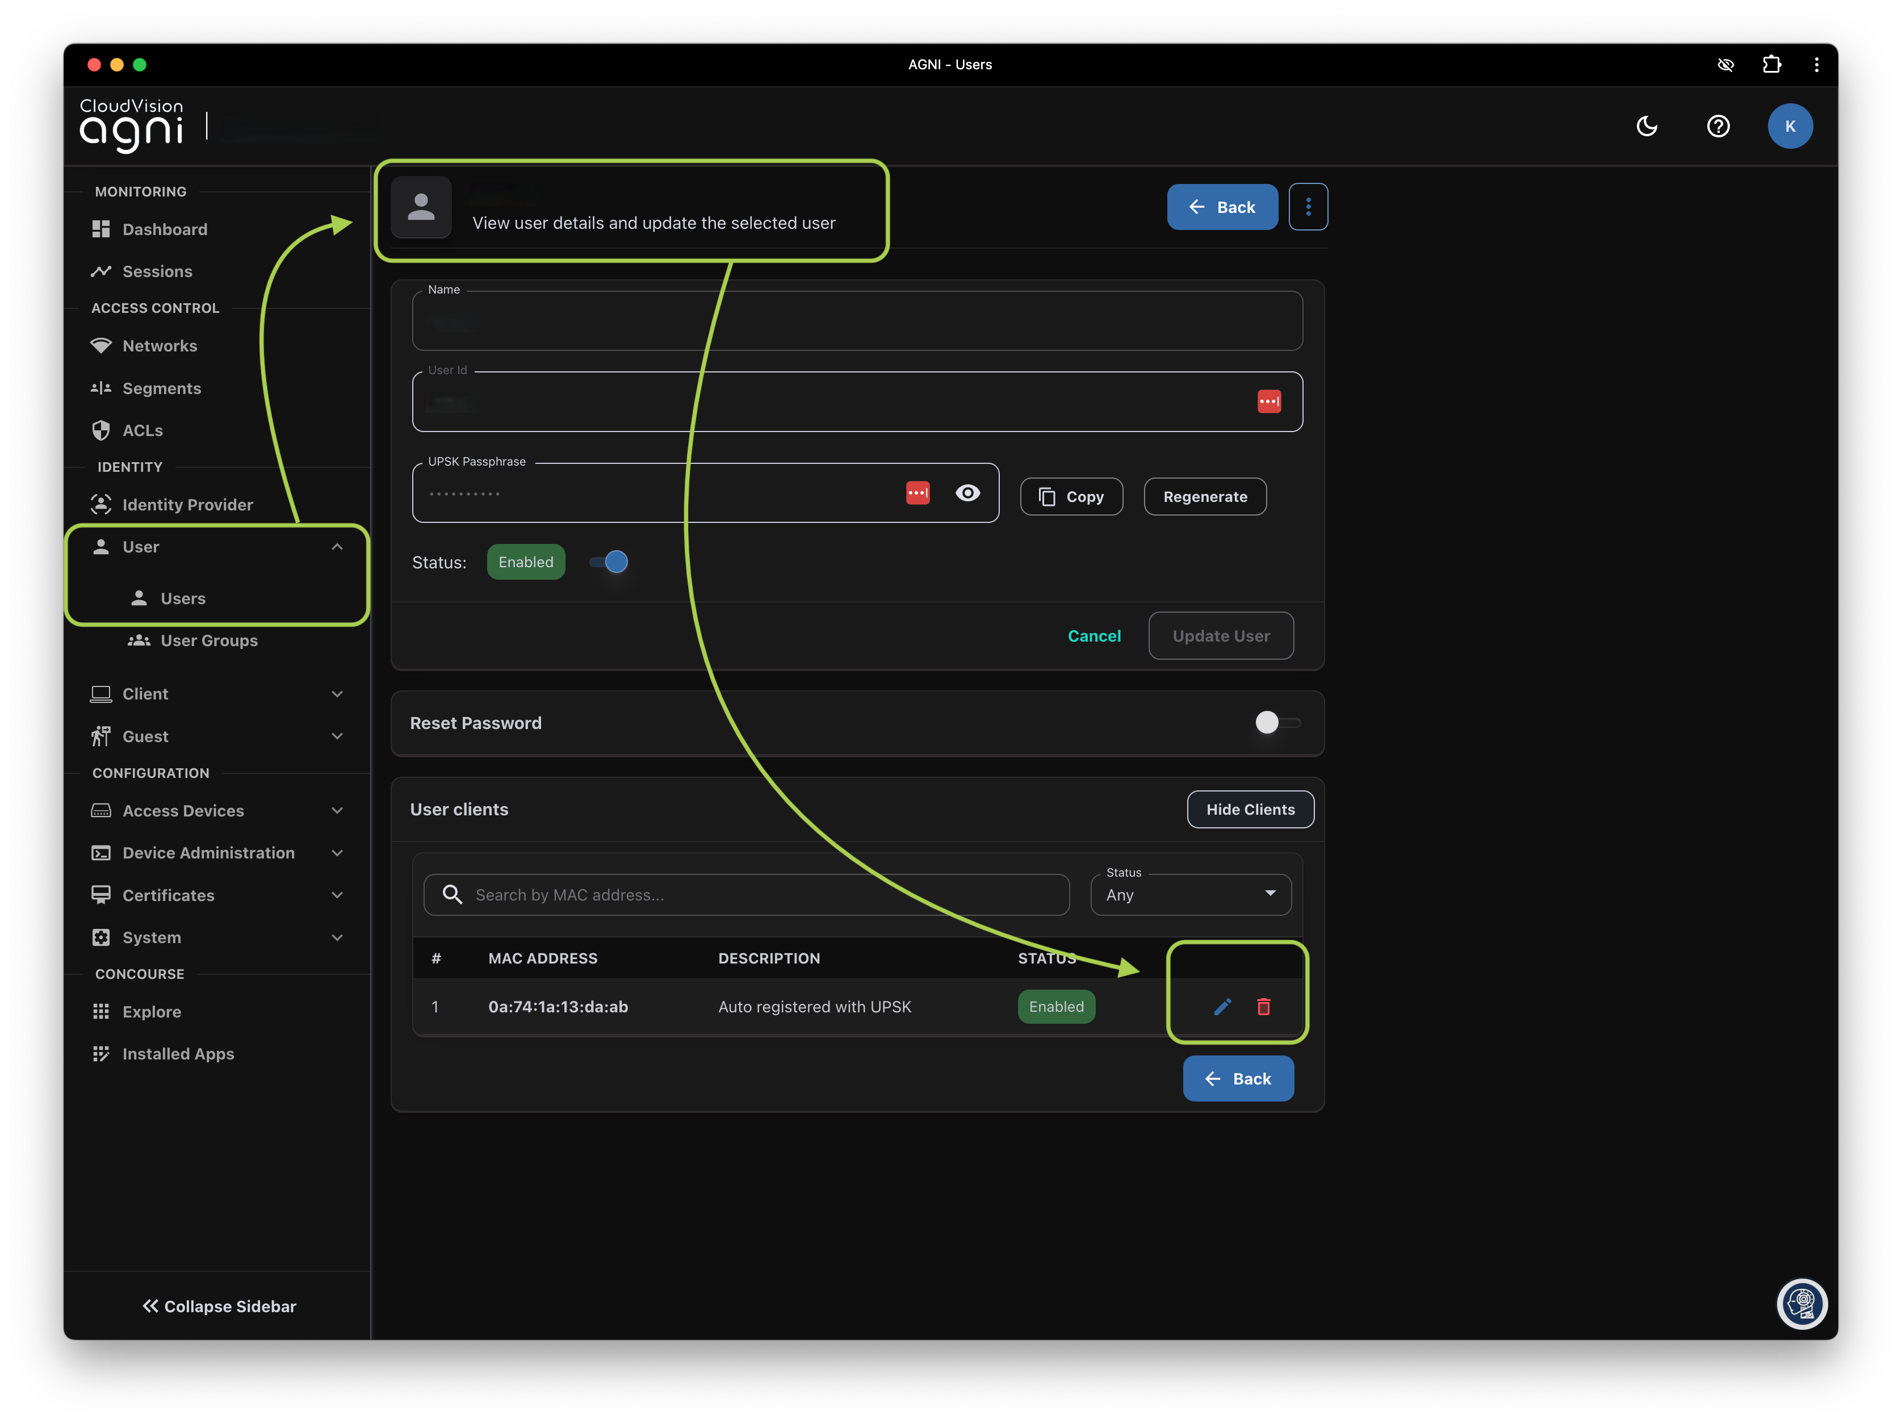Go to User Groups in sidebar
The image size is (1902, 1424).
coord(208,640)
